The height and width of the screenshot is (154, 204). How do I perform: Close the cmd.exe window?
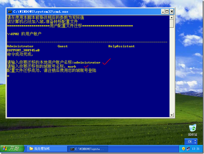(172, 12)
